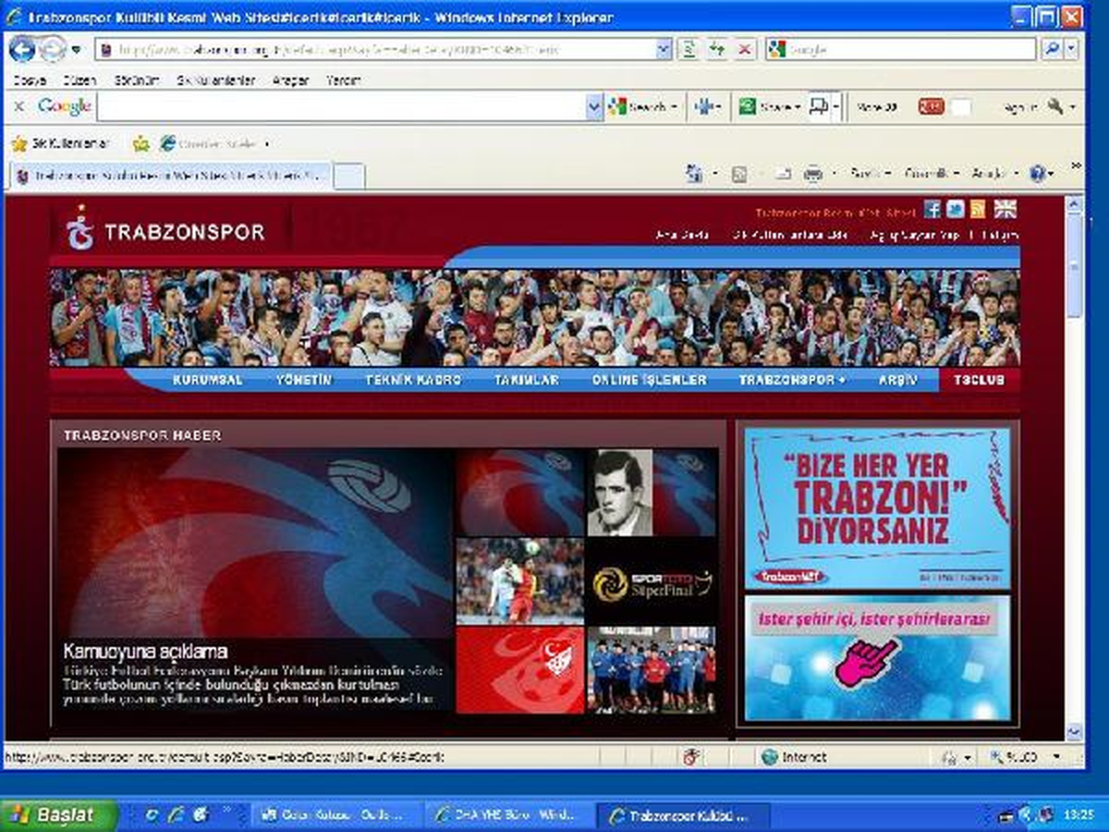
Task: Open the Kamuoyuna açıklama news headline
Action: pyautogui.click(x=146, y=651)
